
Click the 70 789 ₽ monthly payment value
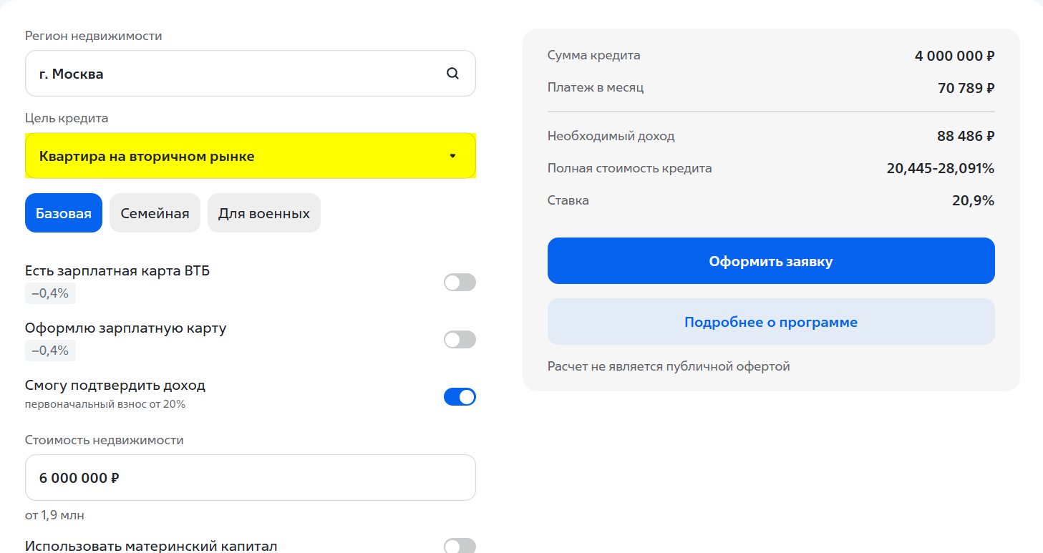coord(966,88)
